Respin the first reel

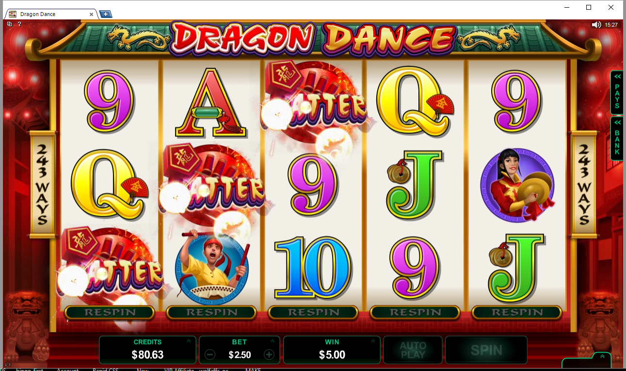pos(110,312)
